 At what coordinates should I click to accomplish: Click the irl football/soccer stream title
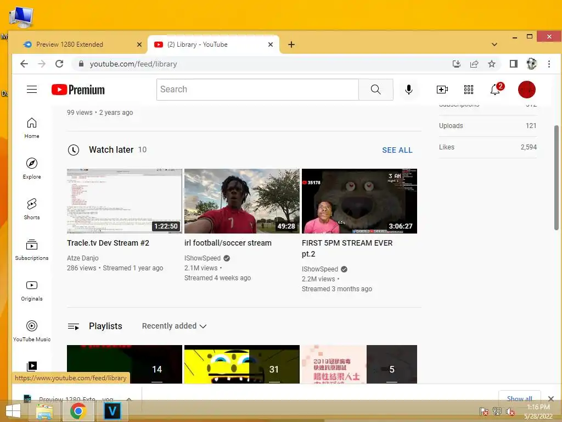(x=228, y=243)
